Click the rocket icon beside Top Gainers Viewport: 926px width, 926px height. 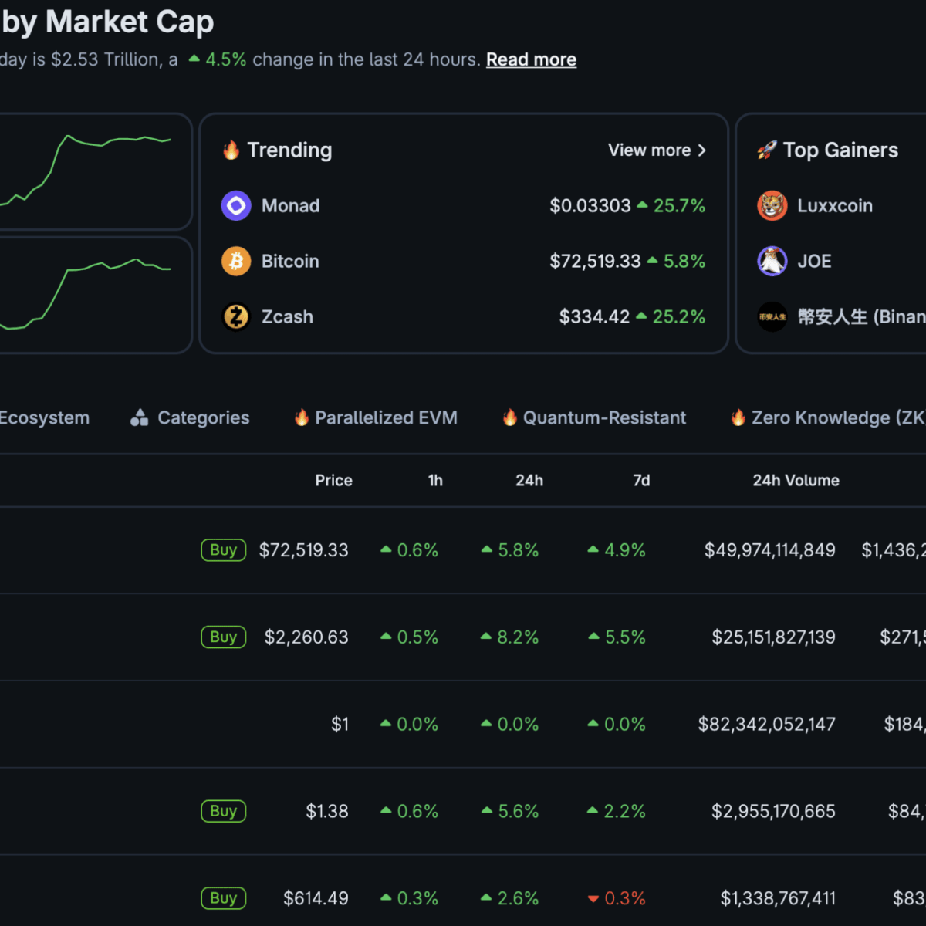click(x=766, y=150)
